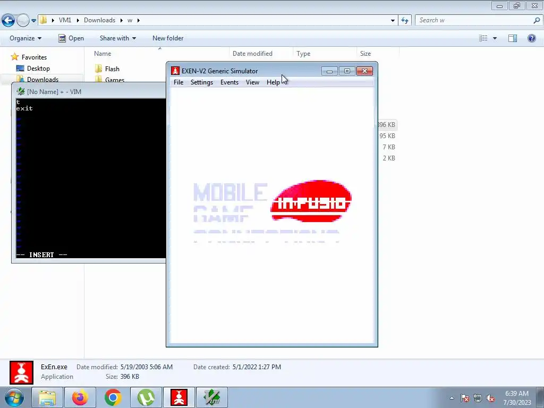Select Desktop in the Favorites list
The width and height of the screenshot is (544, 408).
(x=38, y=69)
